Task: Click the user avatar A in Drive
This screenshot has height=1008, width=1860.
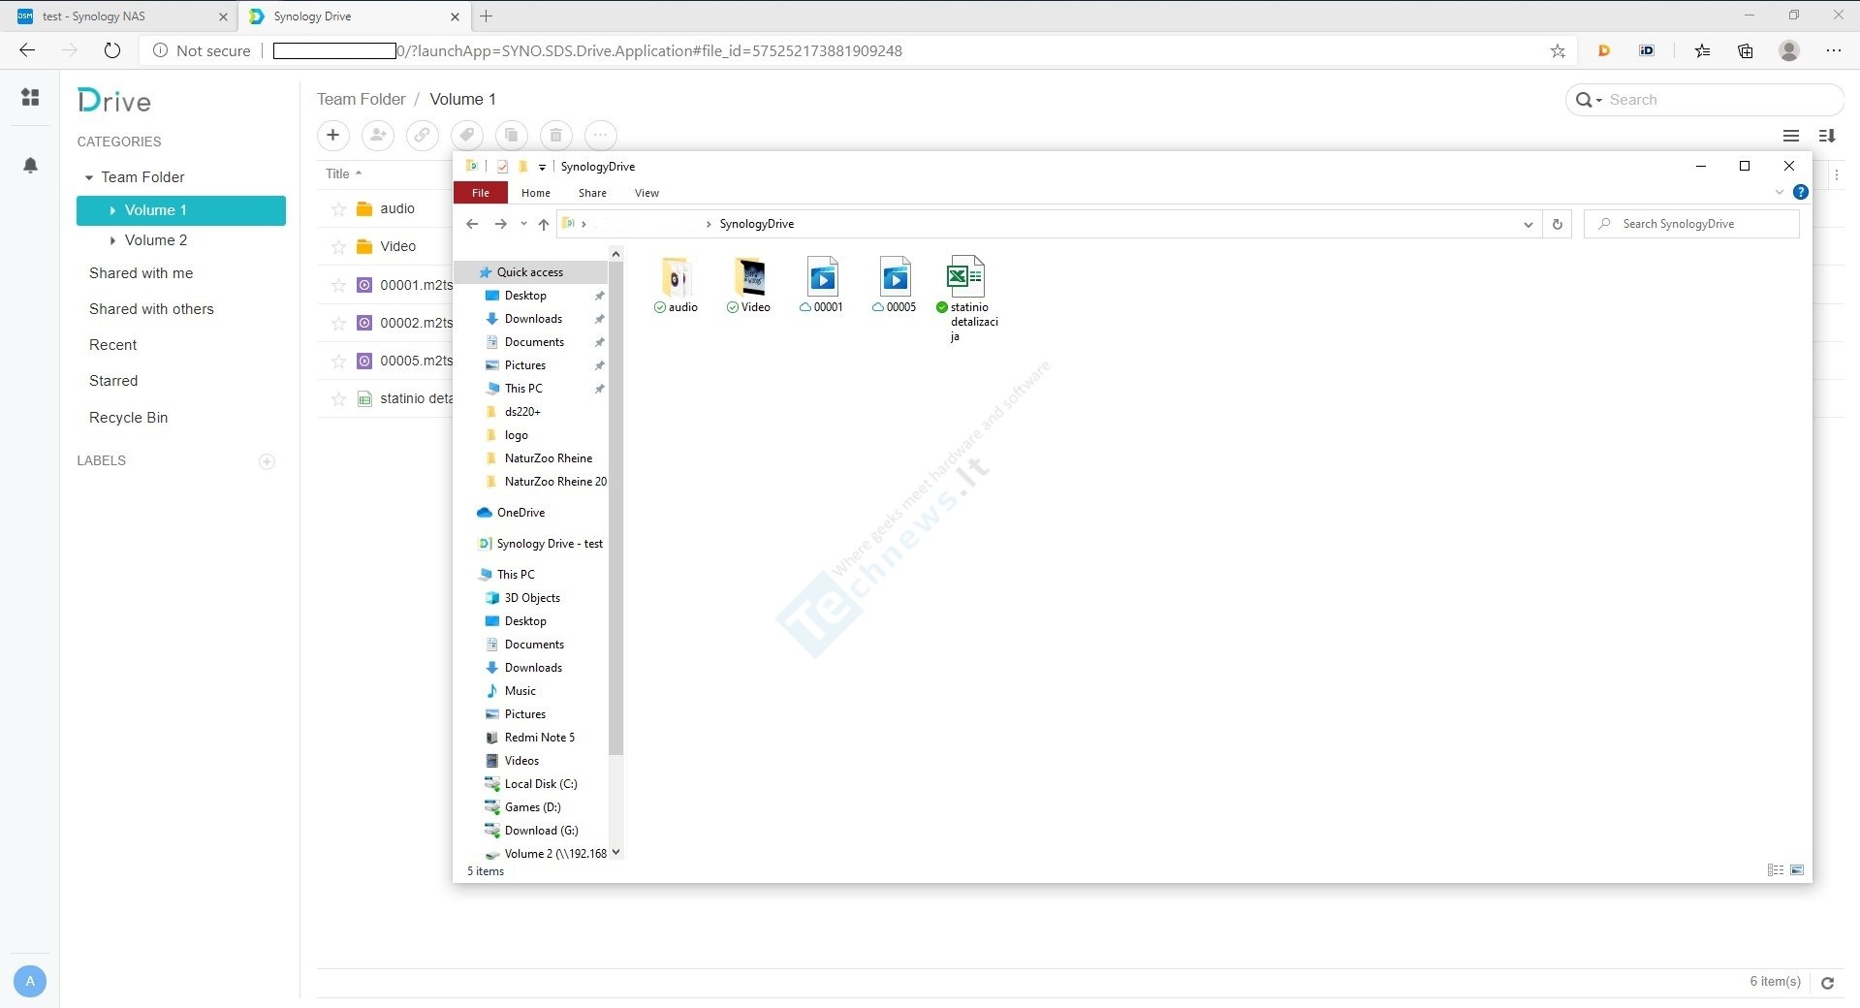Action: pyautogui.click(x=30, y=981)
